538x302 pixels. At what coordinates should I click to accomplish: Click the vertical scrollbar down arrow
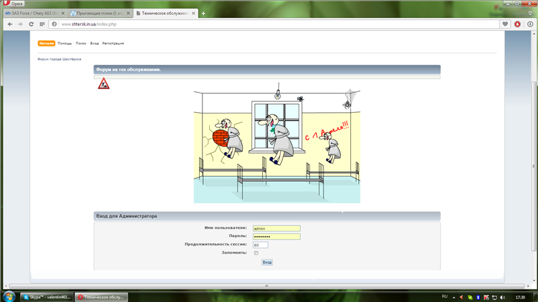[x=534, y=281]
